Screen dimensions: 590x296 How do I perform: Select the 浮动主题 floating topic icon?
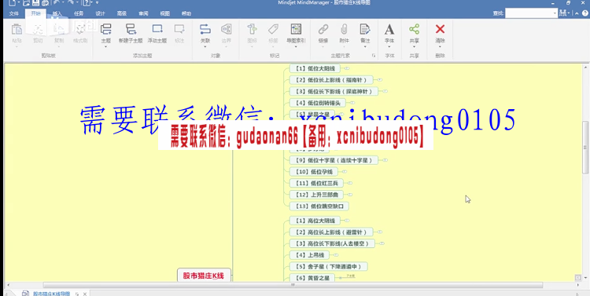(157, 29)
